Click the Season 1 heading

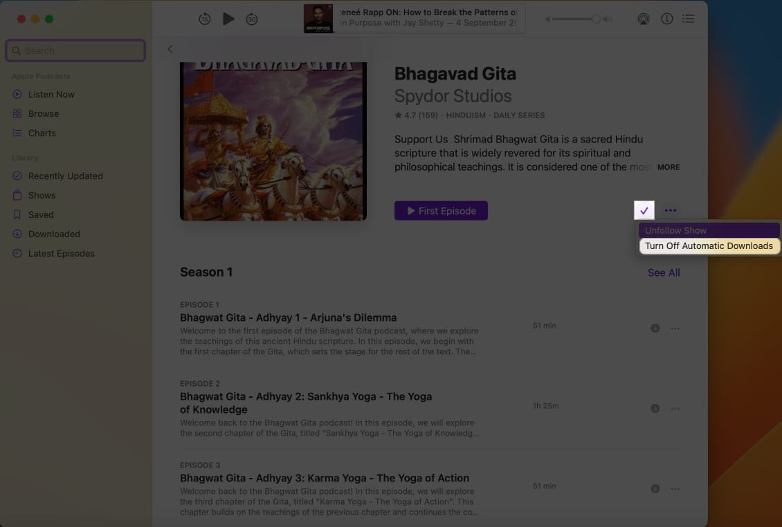(x=206, y=272)
